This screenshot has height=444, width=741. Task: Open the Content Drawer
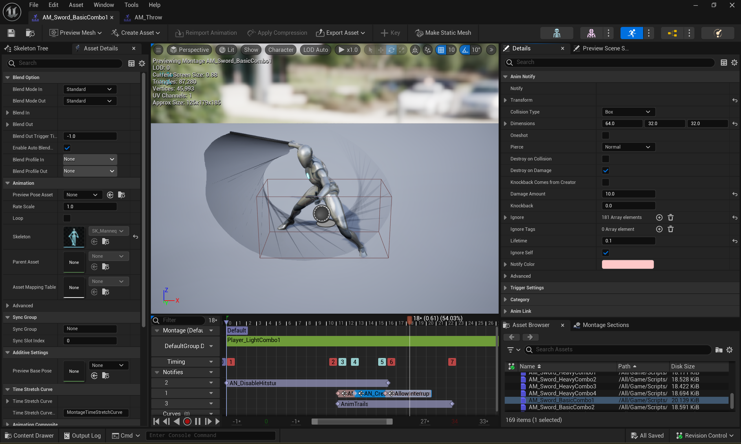click(29, 436)
